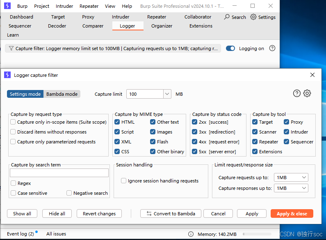Click the capture filter funnel icon

11,48
